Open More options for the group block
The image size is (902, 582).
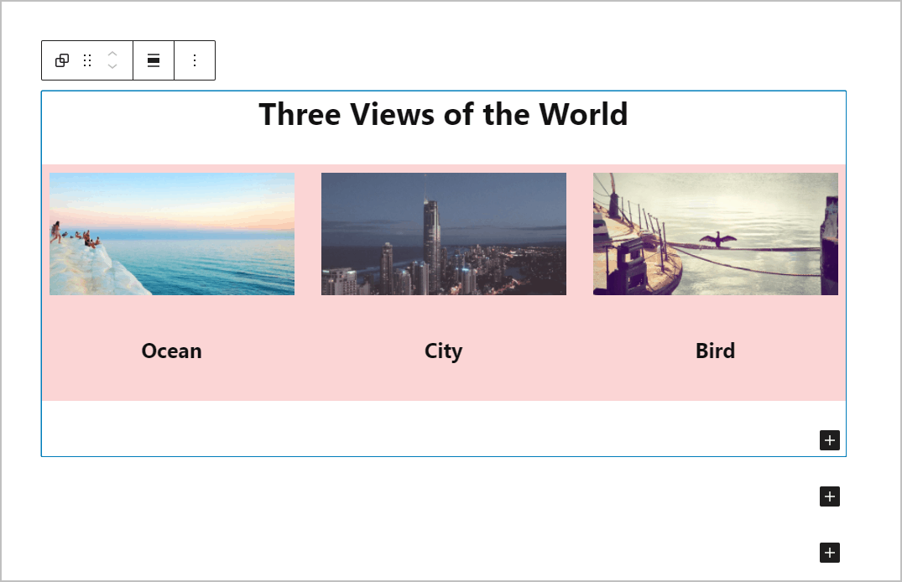coord(194,60)
